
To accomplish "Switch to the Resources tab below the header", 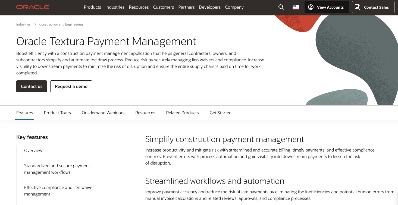I will (145, 113).
